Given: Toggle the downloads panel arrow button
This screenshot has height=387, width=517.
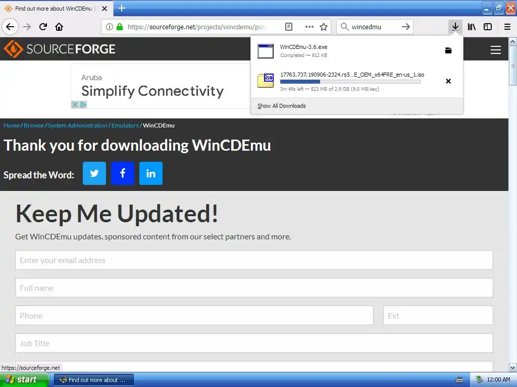Looking at the screenshot, I should click(x=455, y=27).
